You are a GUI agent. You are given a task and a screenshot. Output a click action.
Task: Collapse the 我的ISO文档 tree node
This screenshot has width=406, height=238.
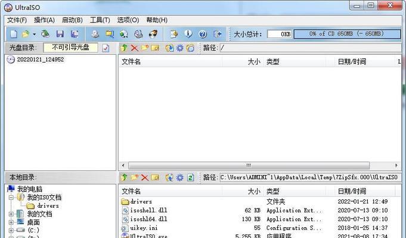point(11,198)
